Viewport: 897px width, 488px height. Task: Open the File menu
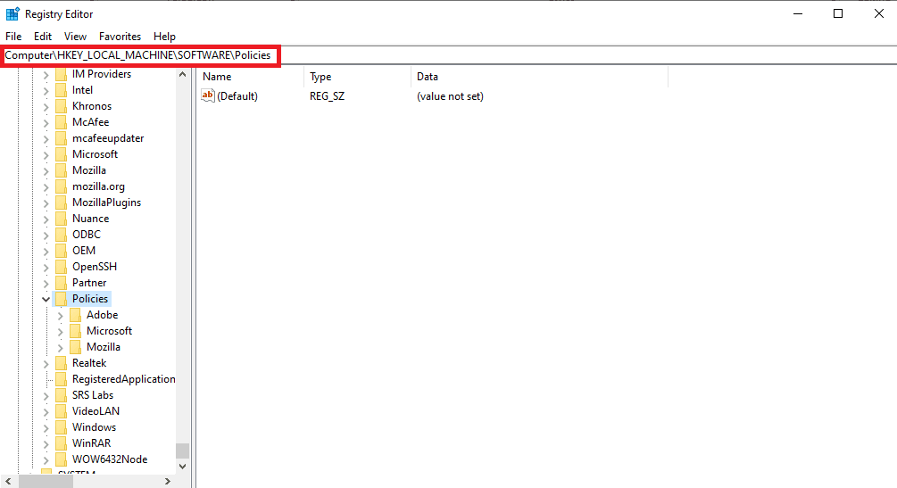point(13,37)
